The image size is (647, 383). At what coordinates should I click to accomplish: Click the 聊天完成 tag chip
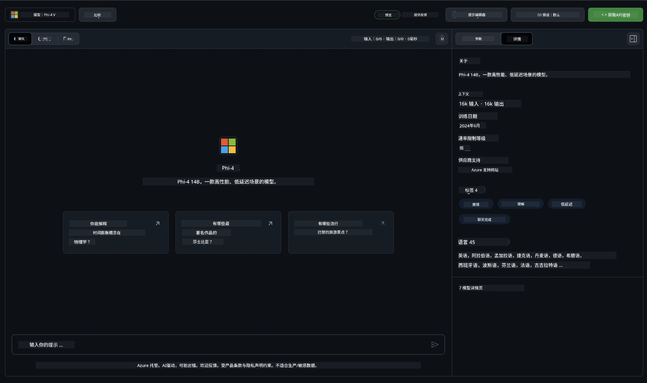[484, 220]
